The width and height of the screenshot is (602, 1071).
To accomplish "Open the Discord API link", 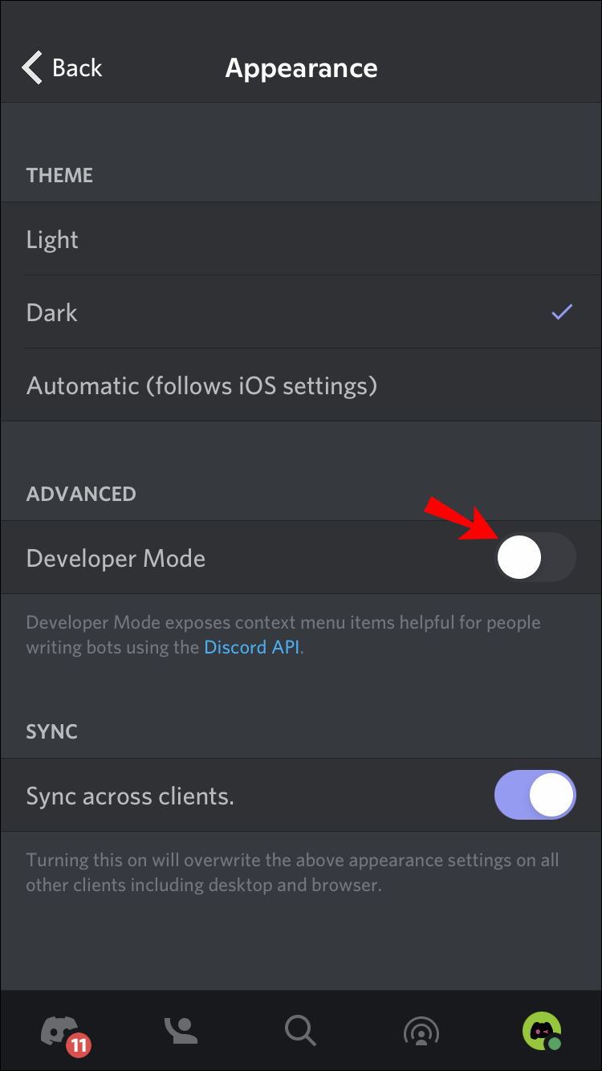I will (x=252, y=647).
